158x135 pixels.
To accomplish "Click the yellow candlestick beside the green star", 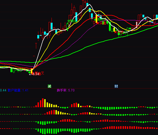I will pyautogui.click(x=96, y=19).
